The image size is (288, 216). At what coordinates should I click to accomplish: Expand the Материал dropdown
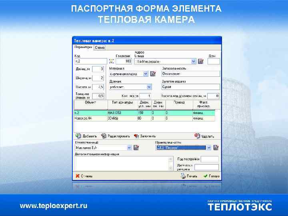[146, 74]
